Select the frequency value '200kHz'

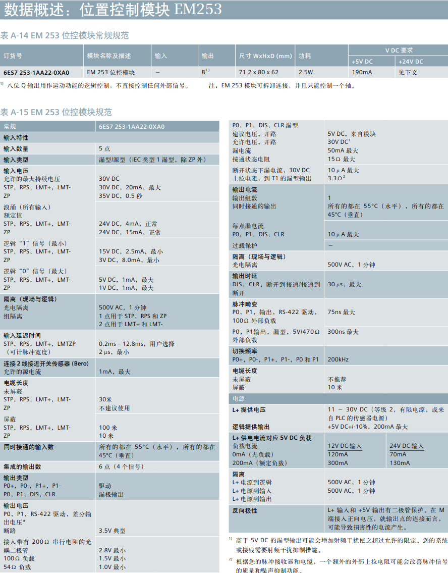pyautogui.click(x=338, y=359)
